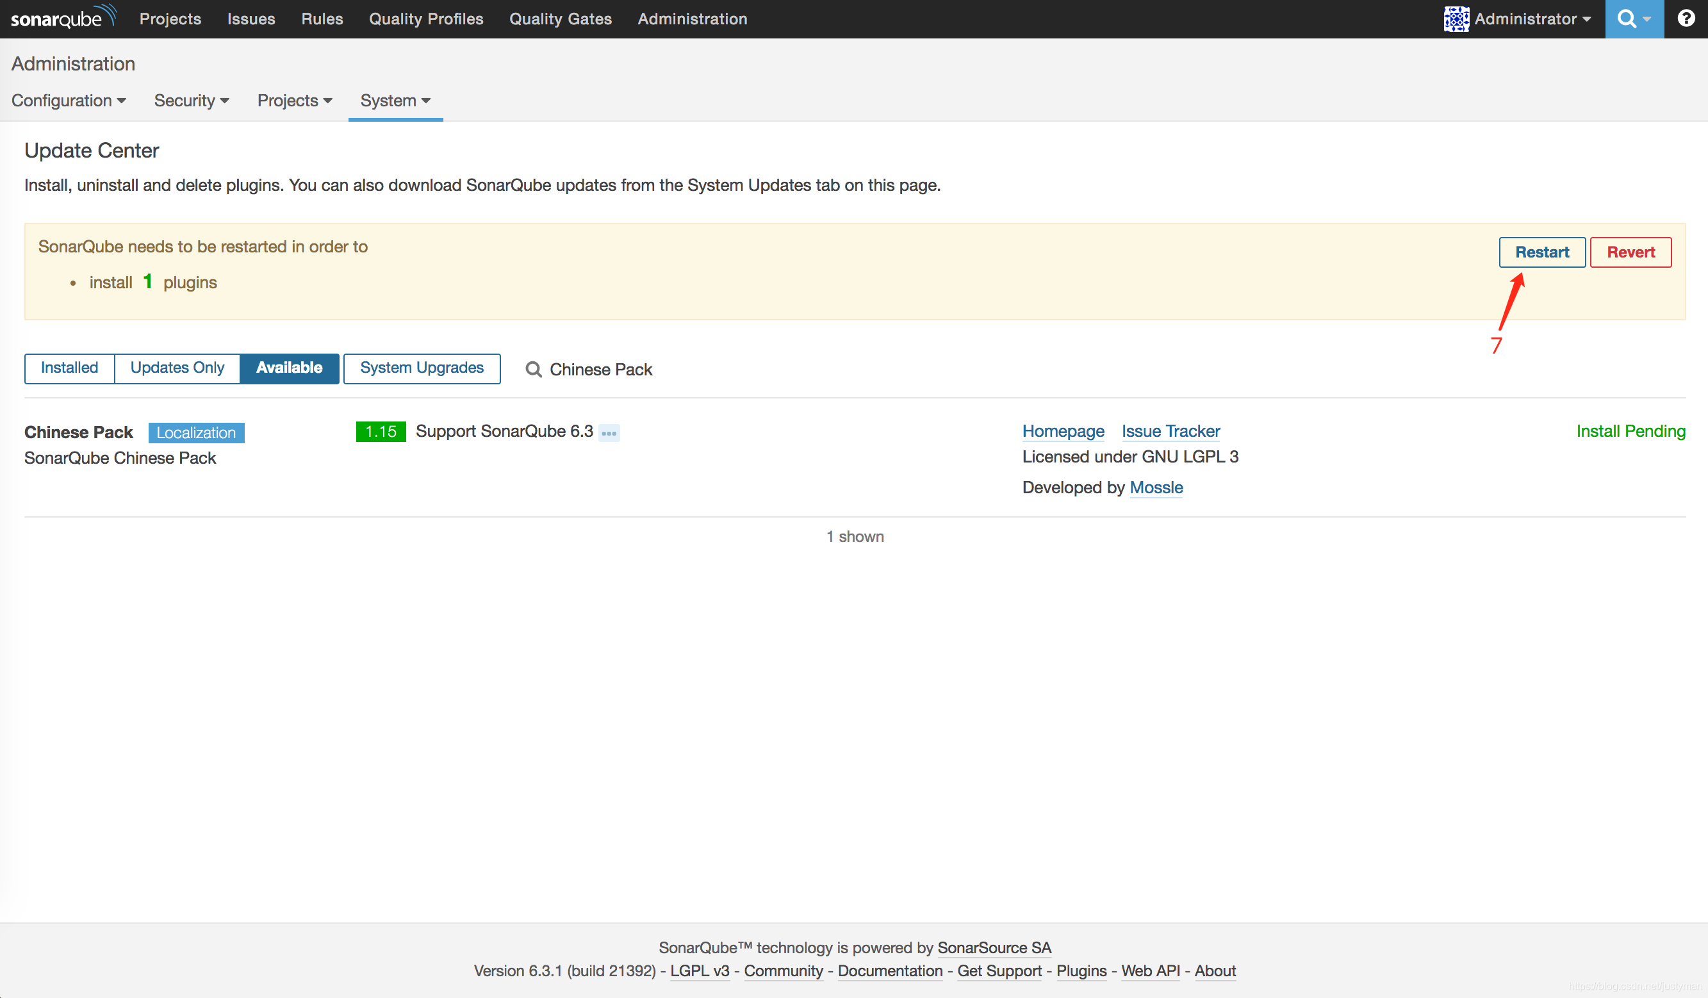Open Quality Profiles page
Screen dimensions: 1708x998
tap(425, 19)
